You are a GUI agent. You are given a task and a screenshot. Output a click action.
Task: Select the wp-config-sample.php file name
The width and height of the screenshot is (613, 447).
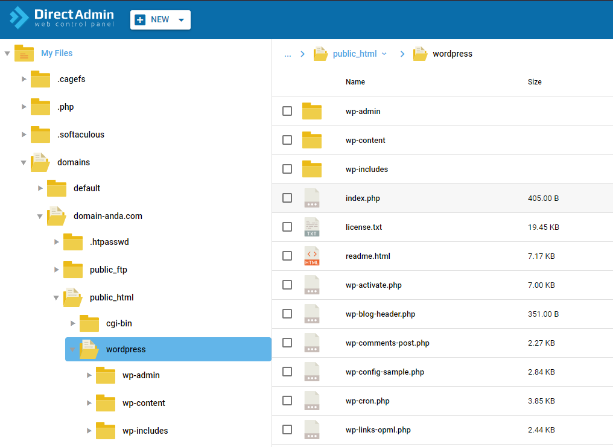click(385, 372)
